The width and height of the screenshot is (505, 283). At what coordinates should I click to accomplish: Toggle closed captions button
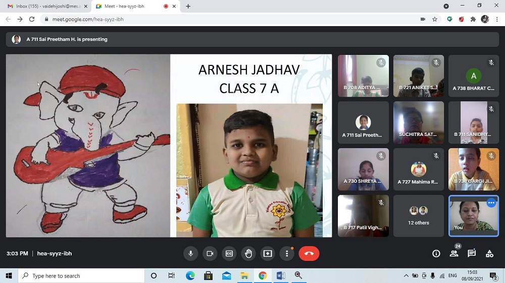(229, 254)
